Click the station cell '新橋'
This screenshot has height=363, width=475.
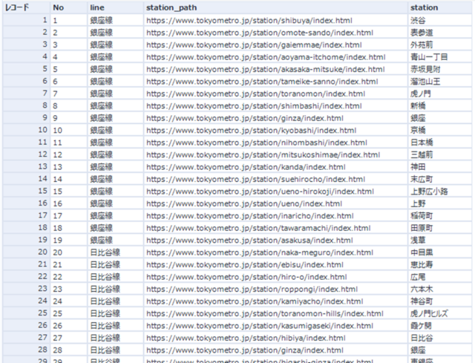pos(440,105)
